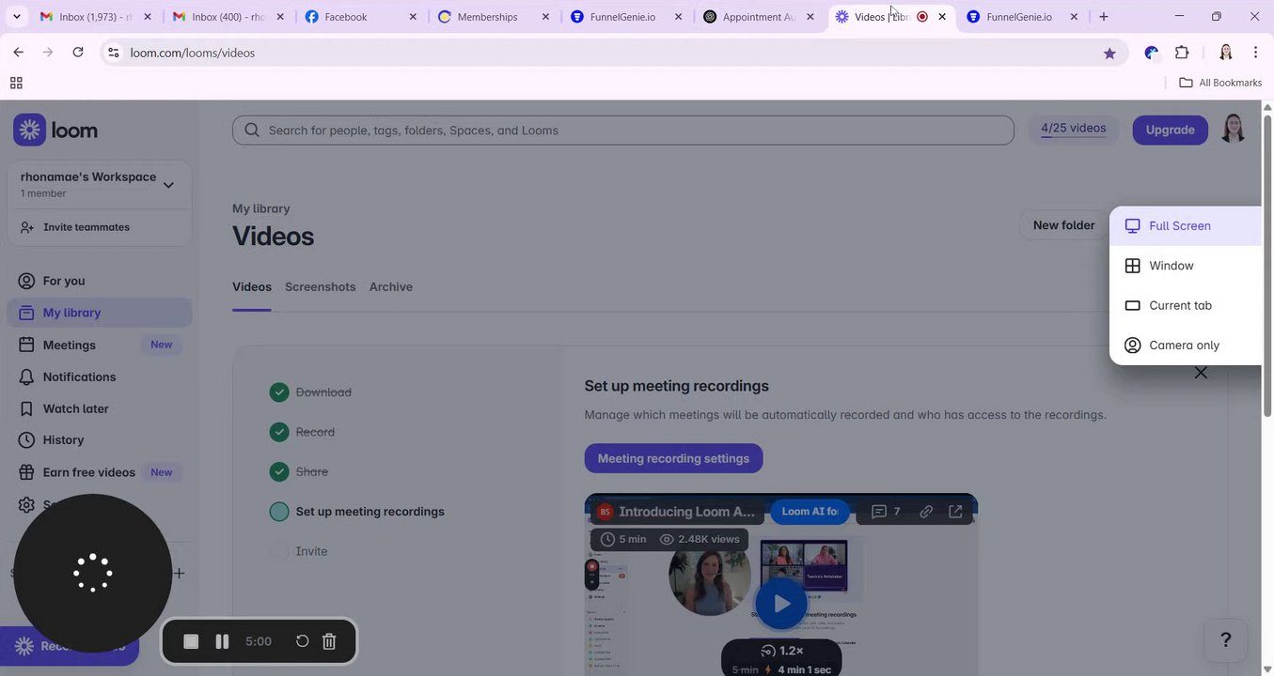Click Meeting recording settings button
The width and height of the screenshot is (1274, 676).
(x=673, y=459)
